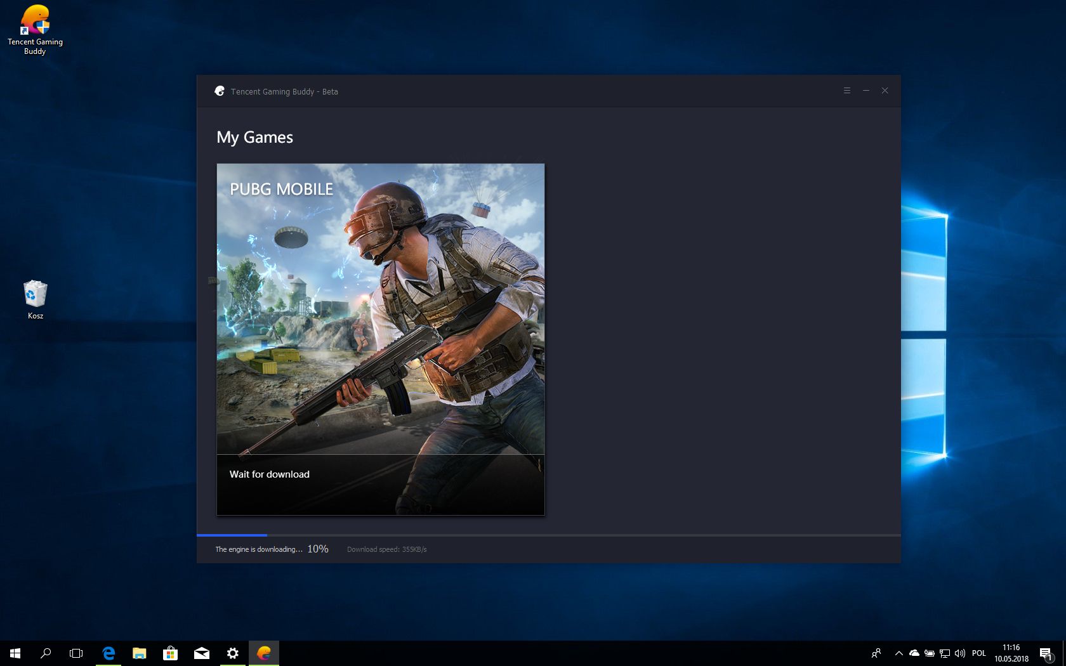
Task: Open Task View on taskbar
Action: coord(76,653)
